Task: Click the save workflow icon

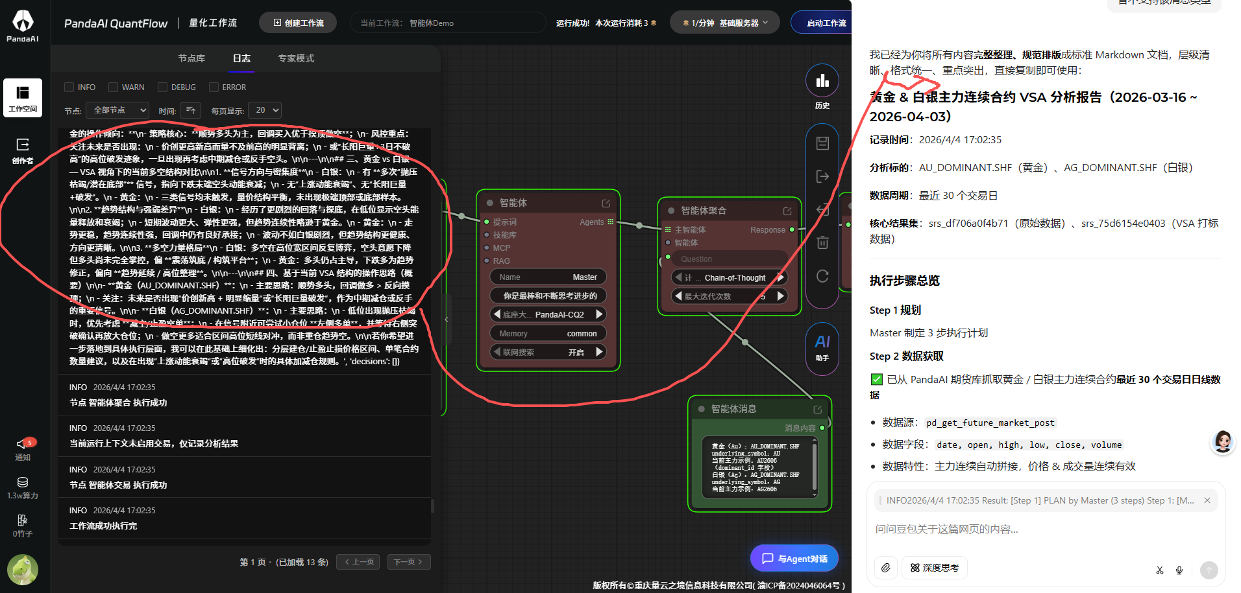Action: click(x=822, y=143)
